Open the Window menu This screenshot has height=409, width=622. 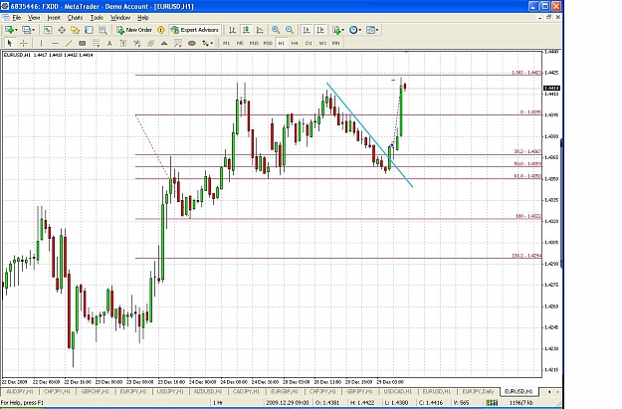point(120,18)
